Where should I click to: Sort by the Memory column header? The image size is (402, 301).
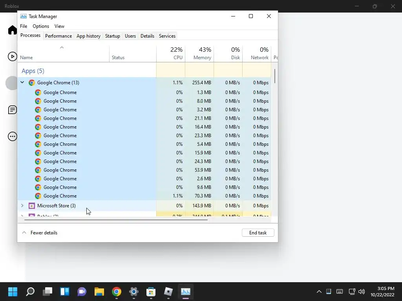(x=199, y=53)
